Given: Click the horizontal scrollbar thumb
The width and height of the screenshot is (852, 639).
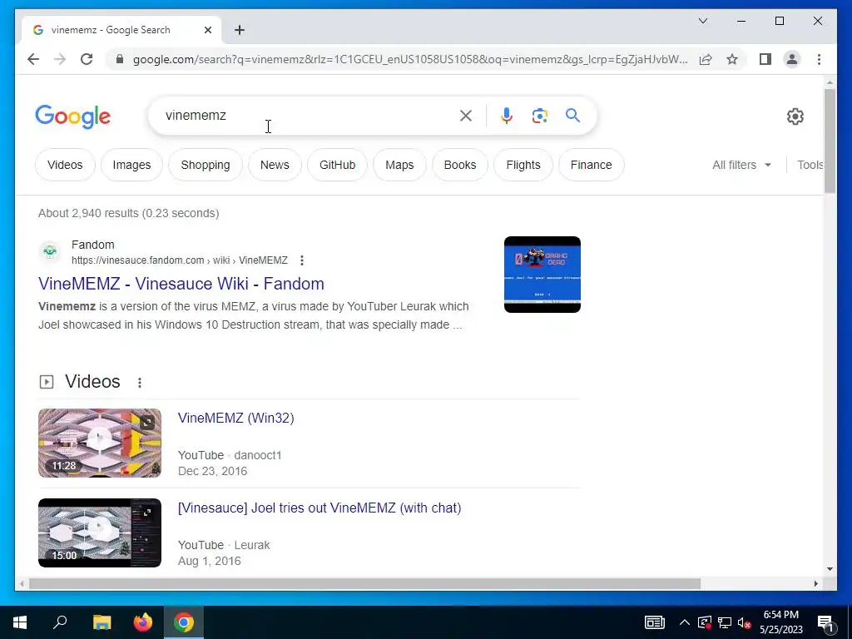Looking at the screenshot, I should coord(364,583).
